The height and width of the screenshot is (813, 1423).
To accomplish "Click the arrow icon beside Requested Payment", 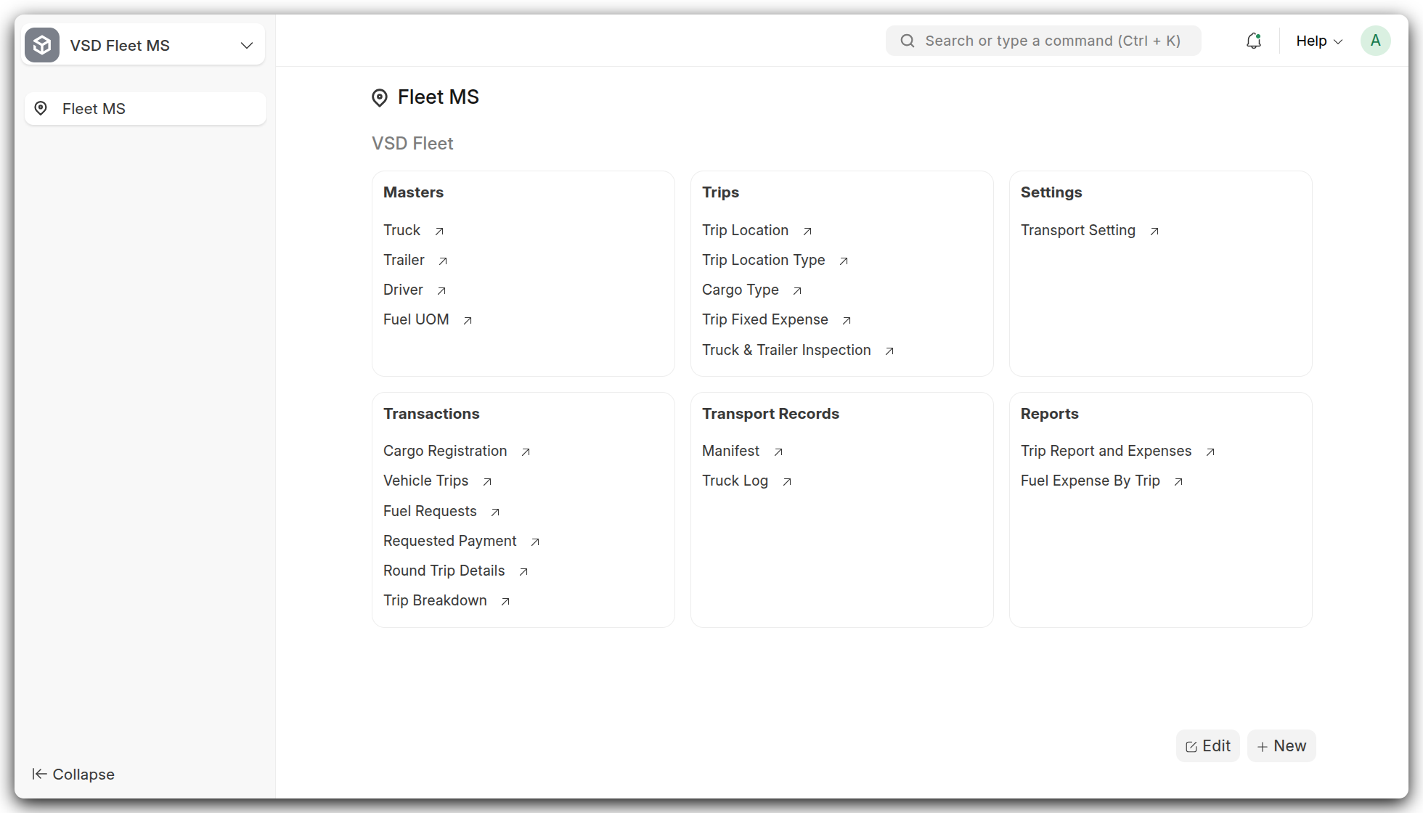I will click(x=535, y=542).
